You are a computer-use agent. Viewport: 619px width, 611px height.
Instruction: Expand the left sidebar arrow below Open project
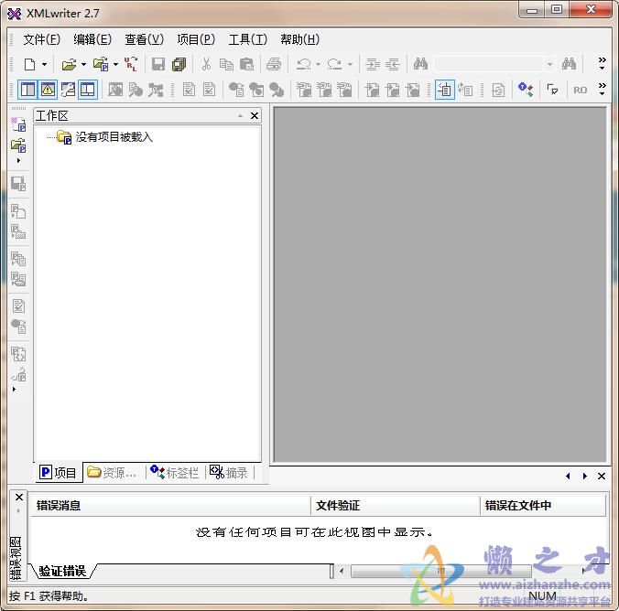tap(18, 161)
